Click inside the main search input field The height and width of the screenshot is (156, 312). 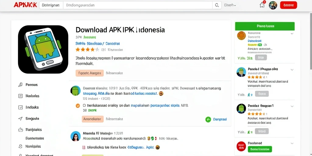click(x=138, y=5)
